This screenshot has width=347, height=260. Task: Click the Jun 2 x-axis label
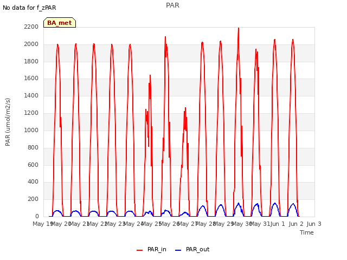point(296,224)
